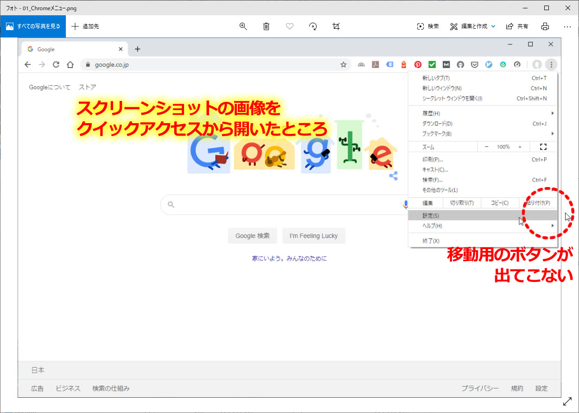Expand the ヘルプ(H) submenu
The width and height of the screenshot is (579, 413).
click(483, 226)
